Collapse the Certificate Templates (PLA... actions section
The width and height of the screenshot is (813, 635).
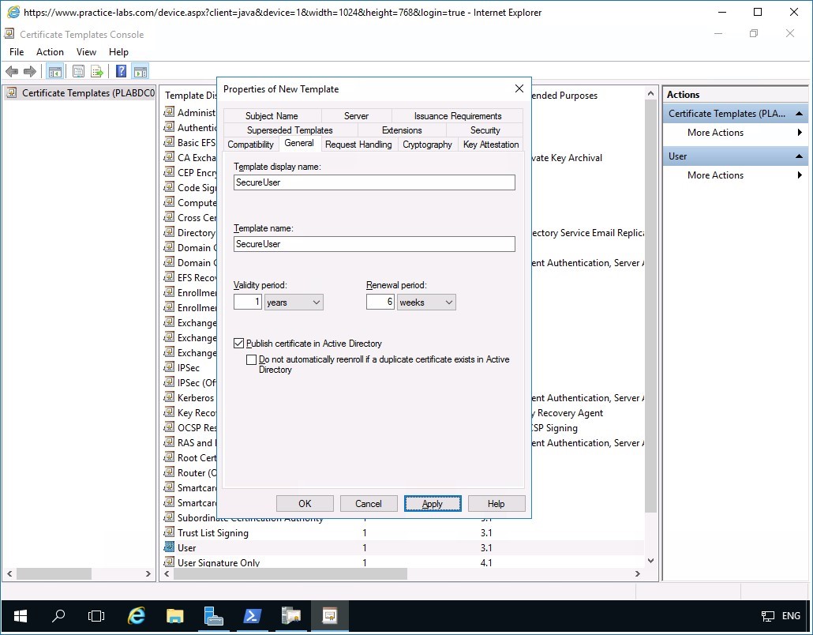(x=800, y=113)
